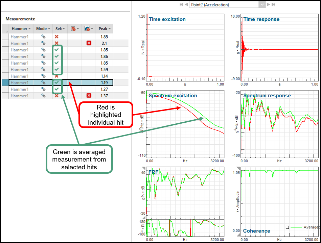Click red overload icon in 2.1 row

click(89, 43)
